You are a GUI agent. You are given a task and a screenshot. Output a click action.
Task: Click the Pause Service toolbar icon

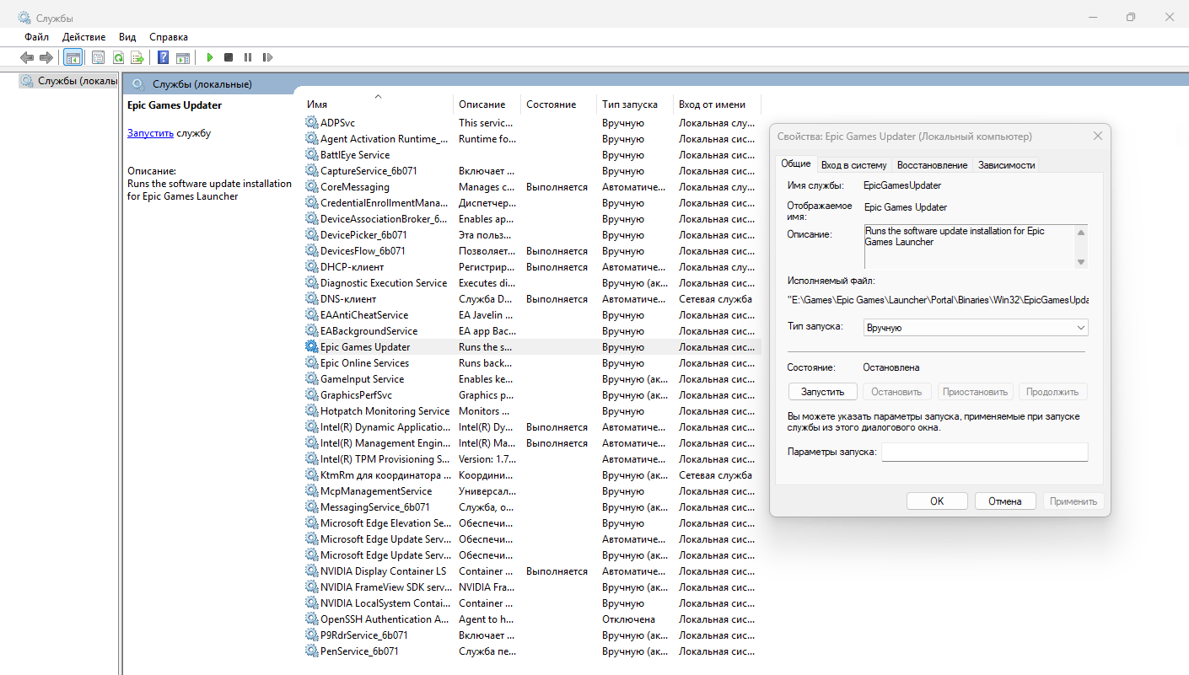pyautogui.click(x=248, y=57)
